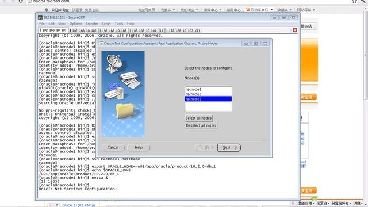Expand the 我的淘宝 dropdown in Taobao header
The image size is (368, 207).
point(189,10)
